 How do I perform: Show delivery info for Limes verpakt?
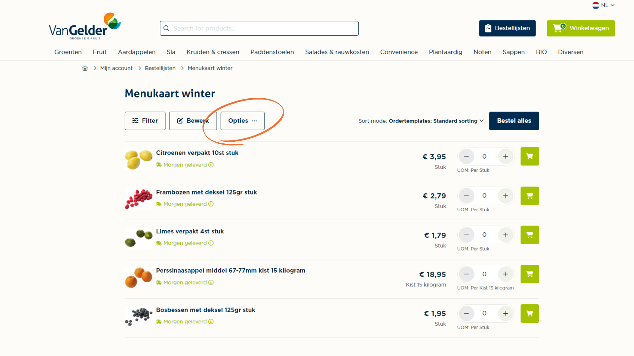point(211,243)
